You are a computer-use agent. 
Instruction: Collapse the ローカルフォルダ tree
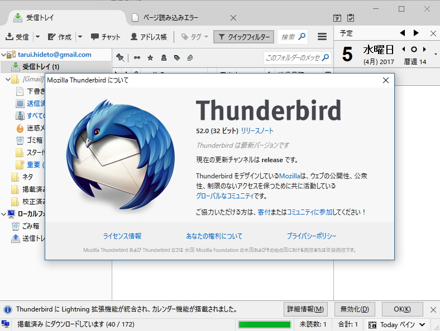tap(3, 214)
